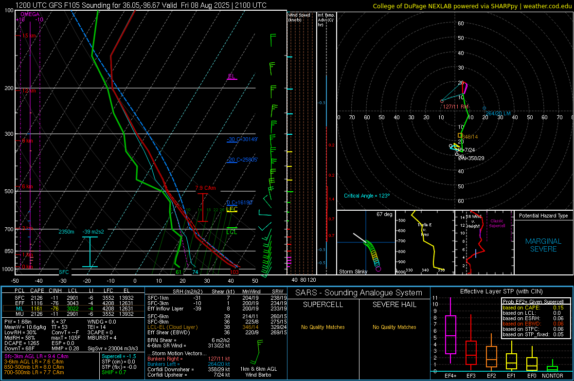Select the SFC parcel row in table
574x381 pixels.
pyautogui.click(x=73, y=298)
